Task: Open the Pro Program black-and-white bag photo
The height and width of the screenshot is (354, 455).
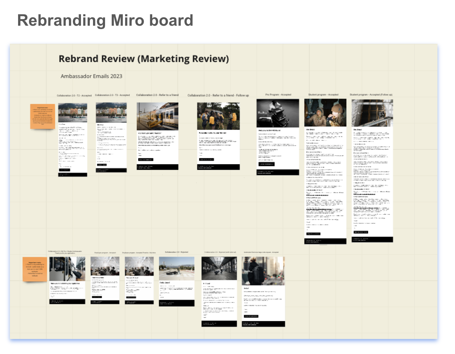Action: click(278, 113)
